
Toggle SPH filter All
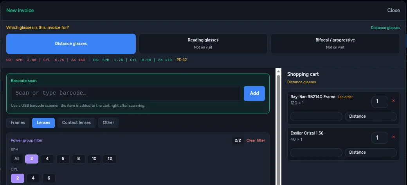tap(17, 159)
